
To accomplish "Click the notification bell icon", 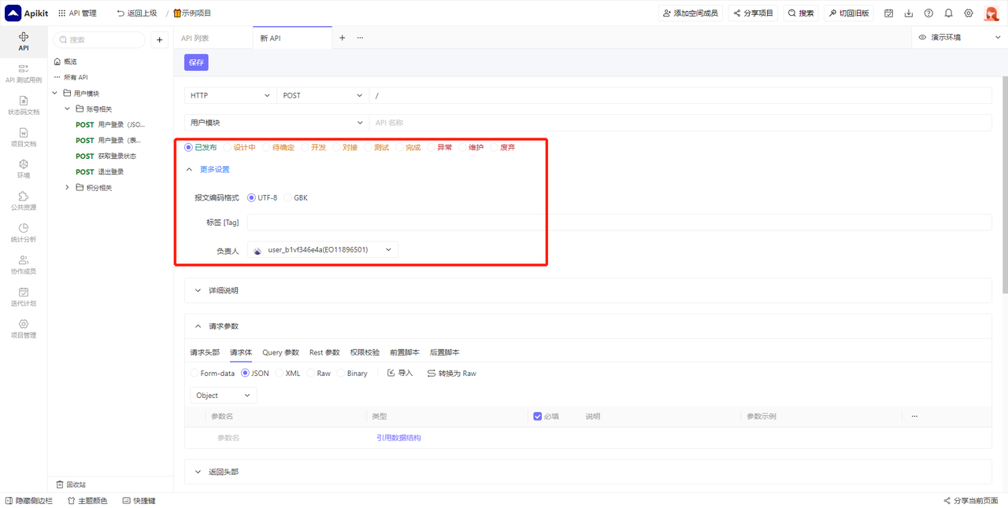I will pos(948,13).
